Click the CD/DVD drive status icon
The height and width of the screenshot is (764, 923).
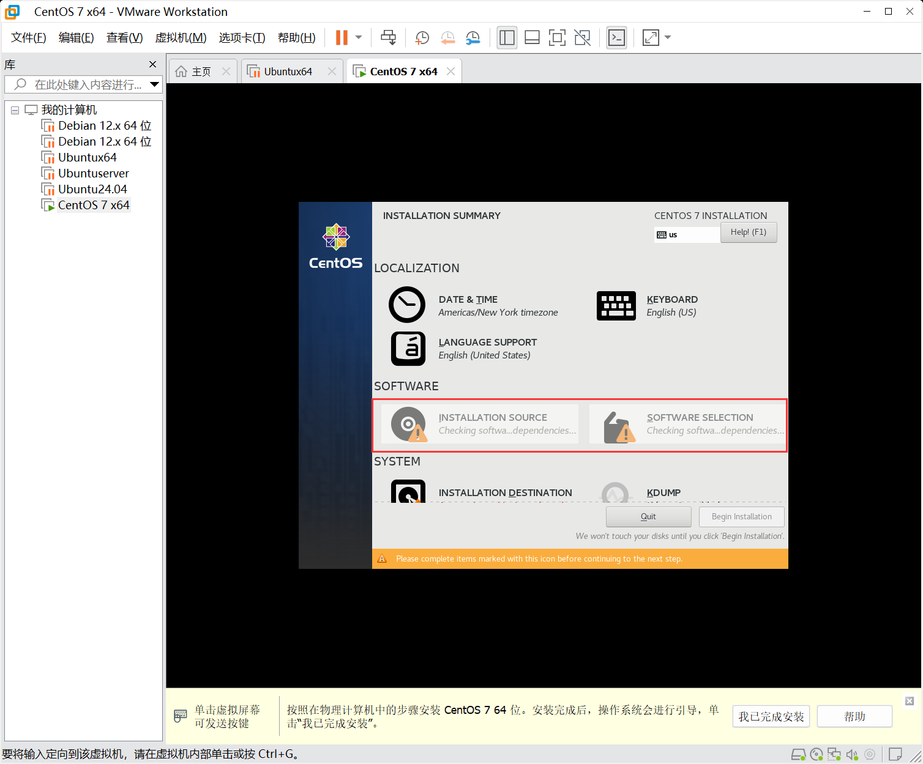(x=816, y=754)
